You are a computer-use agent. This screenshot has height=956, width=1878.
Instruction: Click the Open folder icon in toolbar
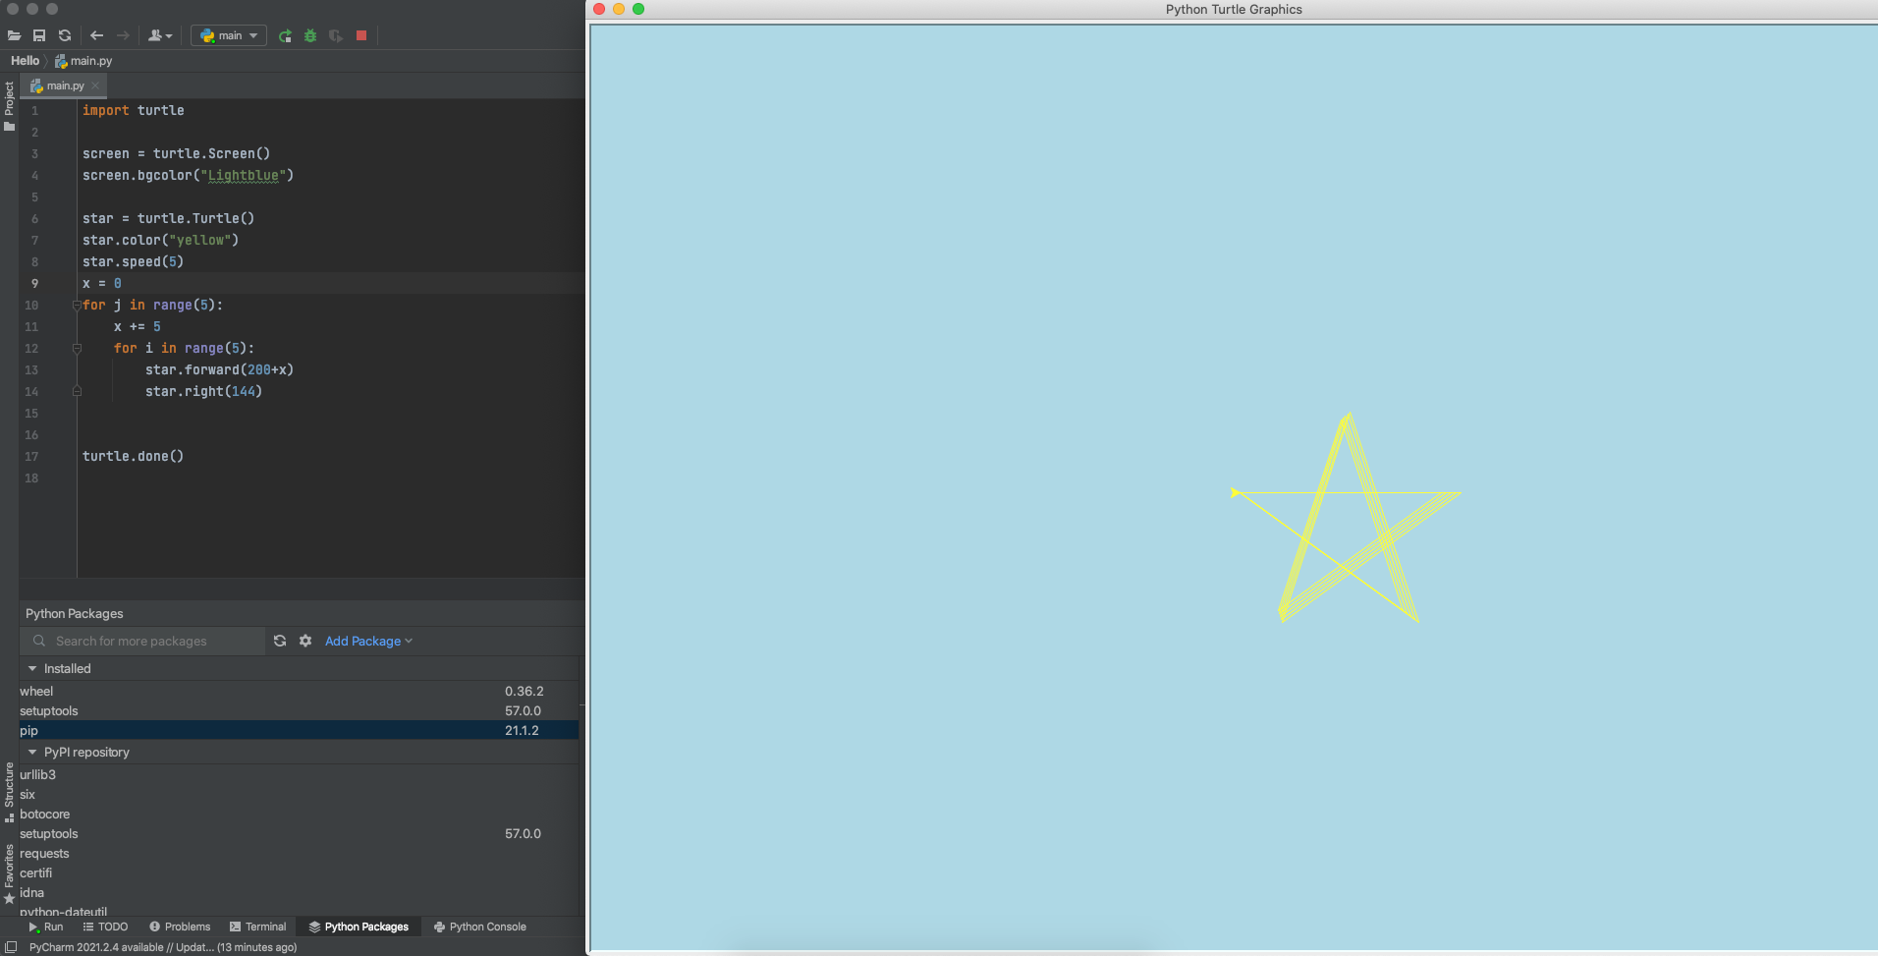click(14, 35)
